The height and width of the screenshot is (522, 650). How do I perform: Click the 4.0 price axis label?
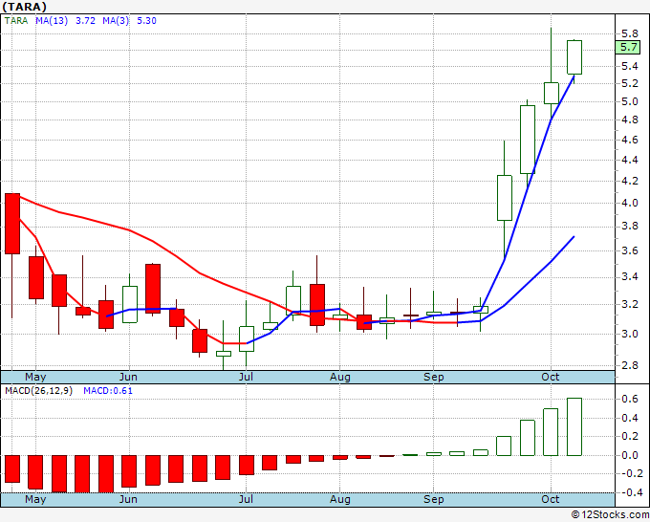point(627,203)
